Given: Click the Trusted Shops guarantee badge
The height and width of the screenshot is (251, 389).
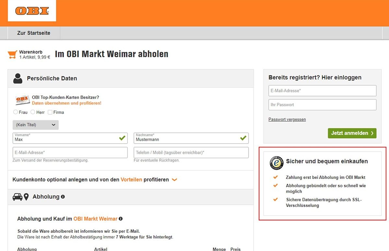Looking at the screenshot, I should pyautogui.click(x=277, y=163).
